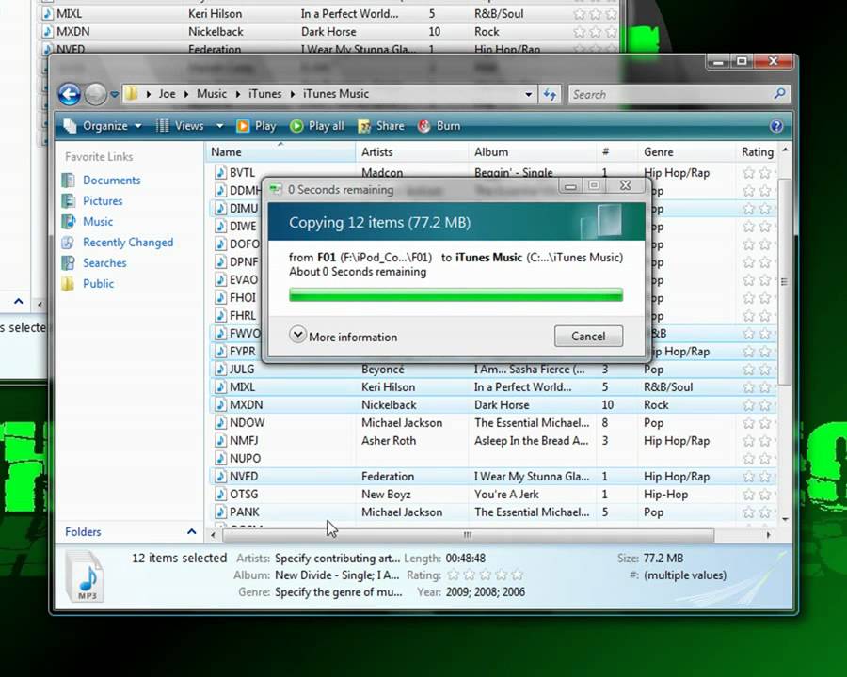
Task: Click the Views toolbar button
Action: pyautogui.click(x=180, y=126)
